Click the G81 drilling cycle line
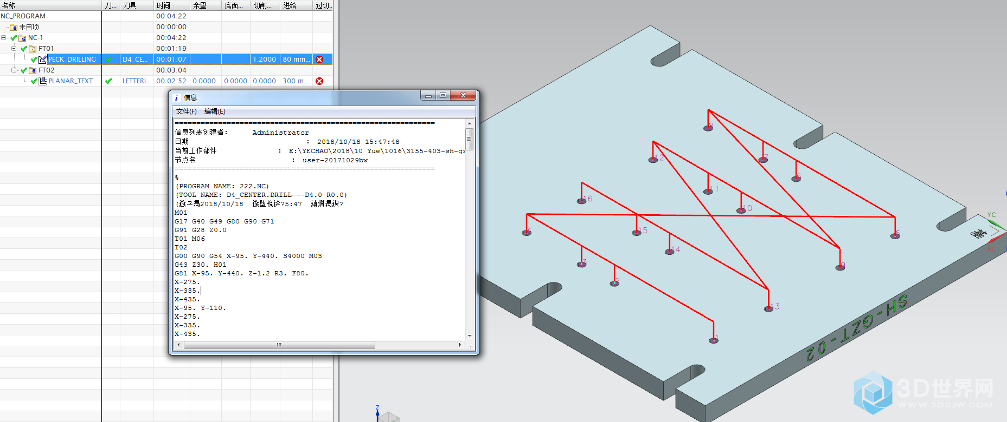This screenshot has width=1007, height=422. coord(241,273)
